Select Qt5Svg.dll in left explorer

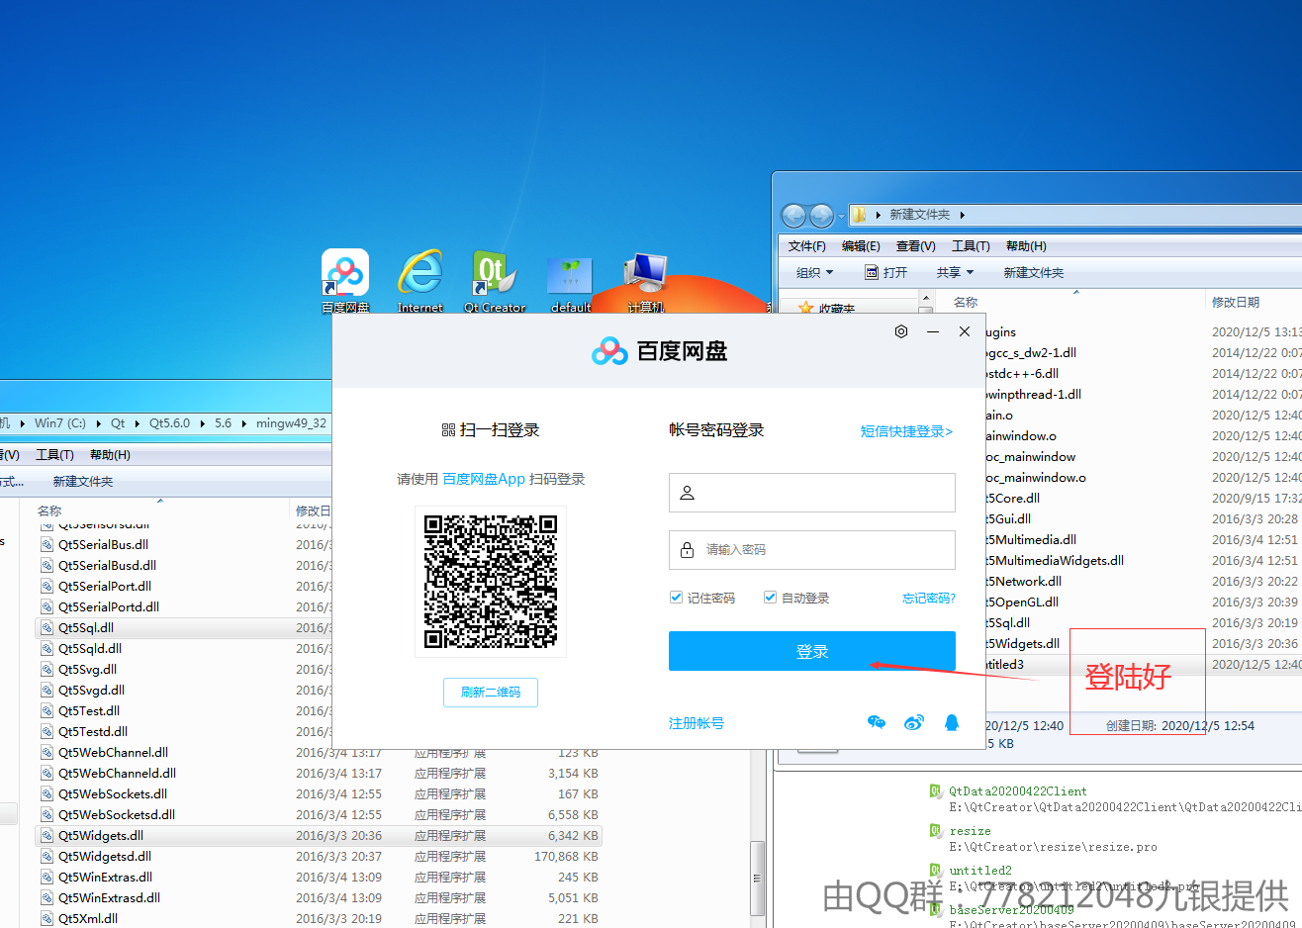(x=87, y=669)
